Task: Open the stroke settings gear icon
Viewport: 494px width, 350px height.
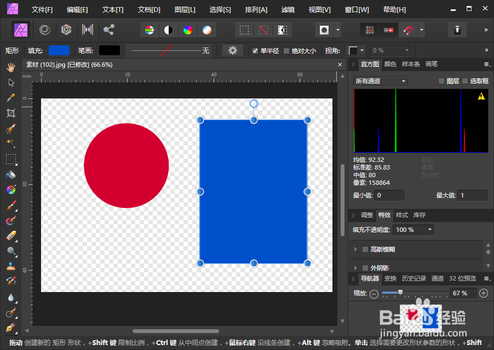Action: [233, 50]
